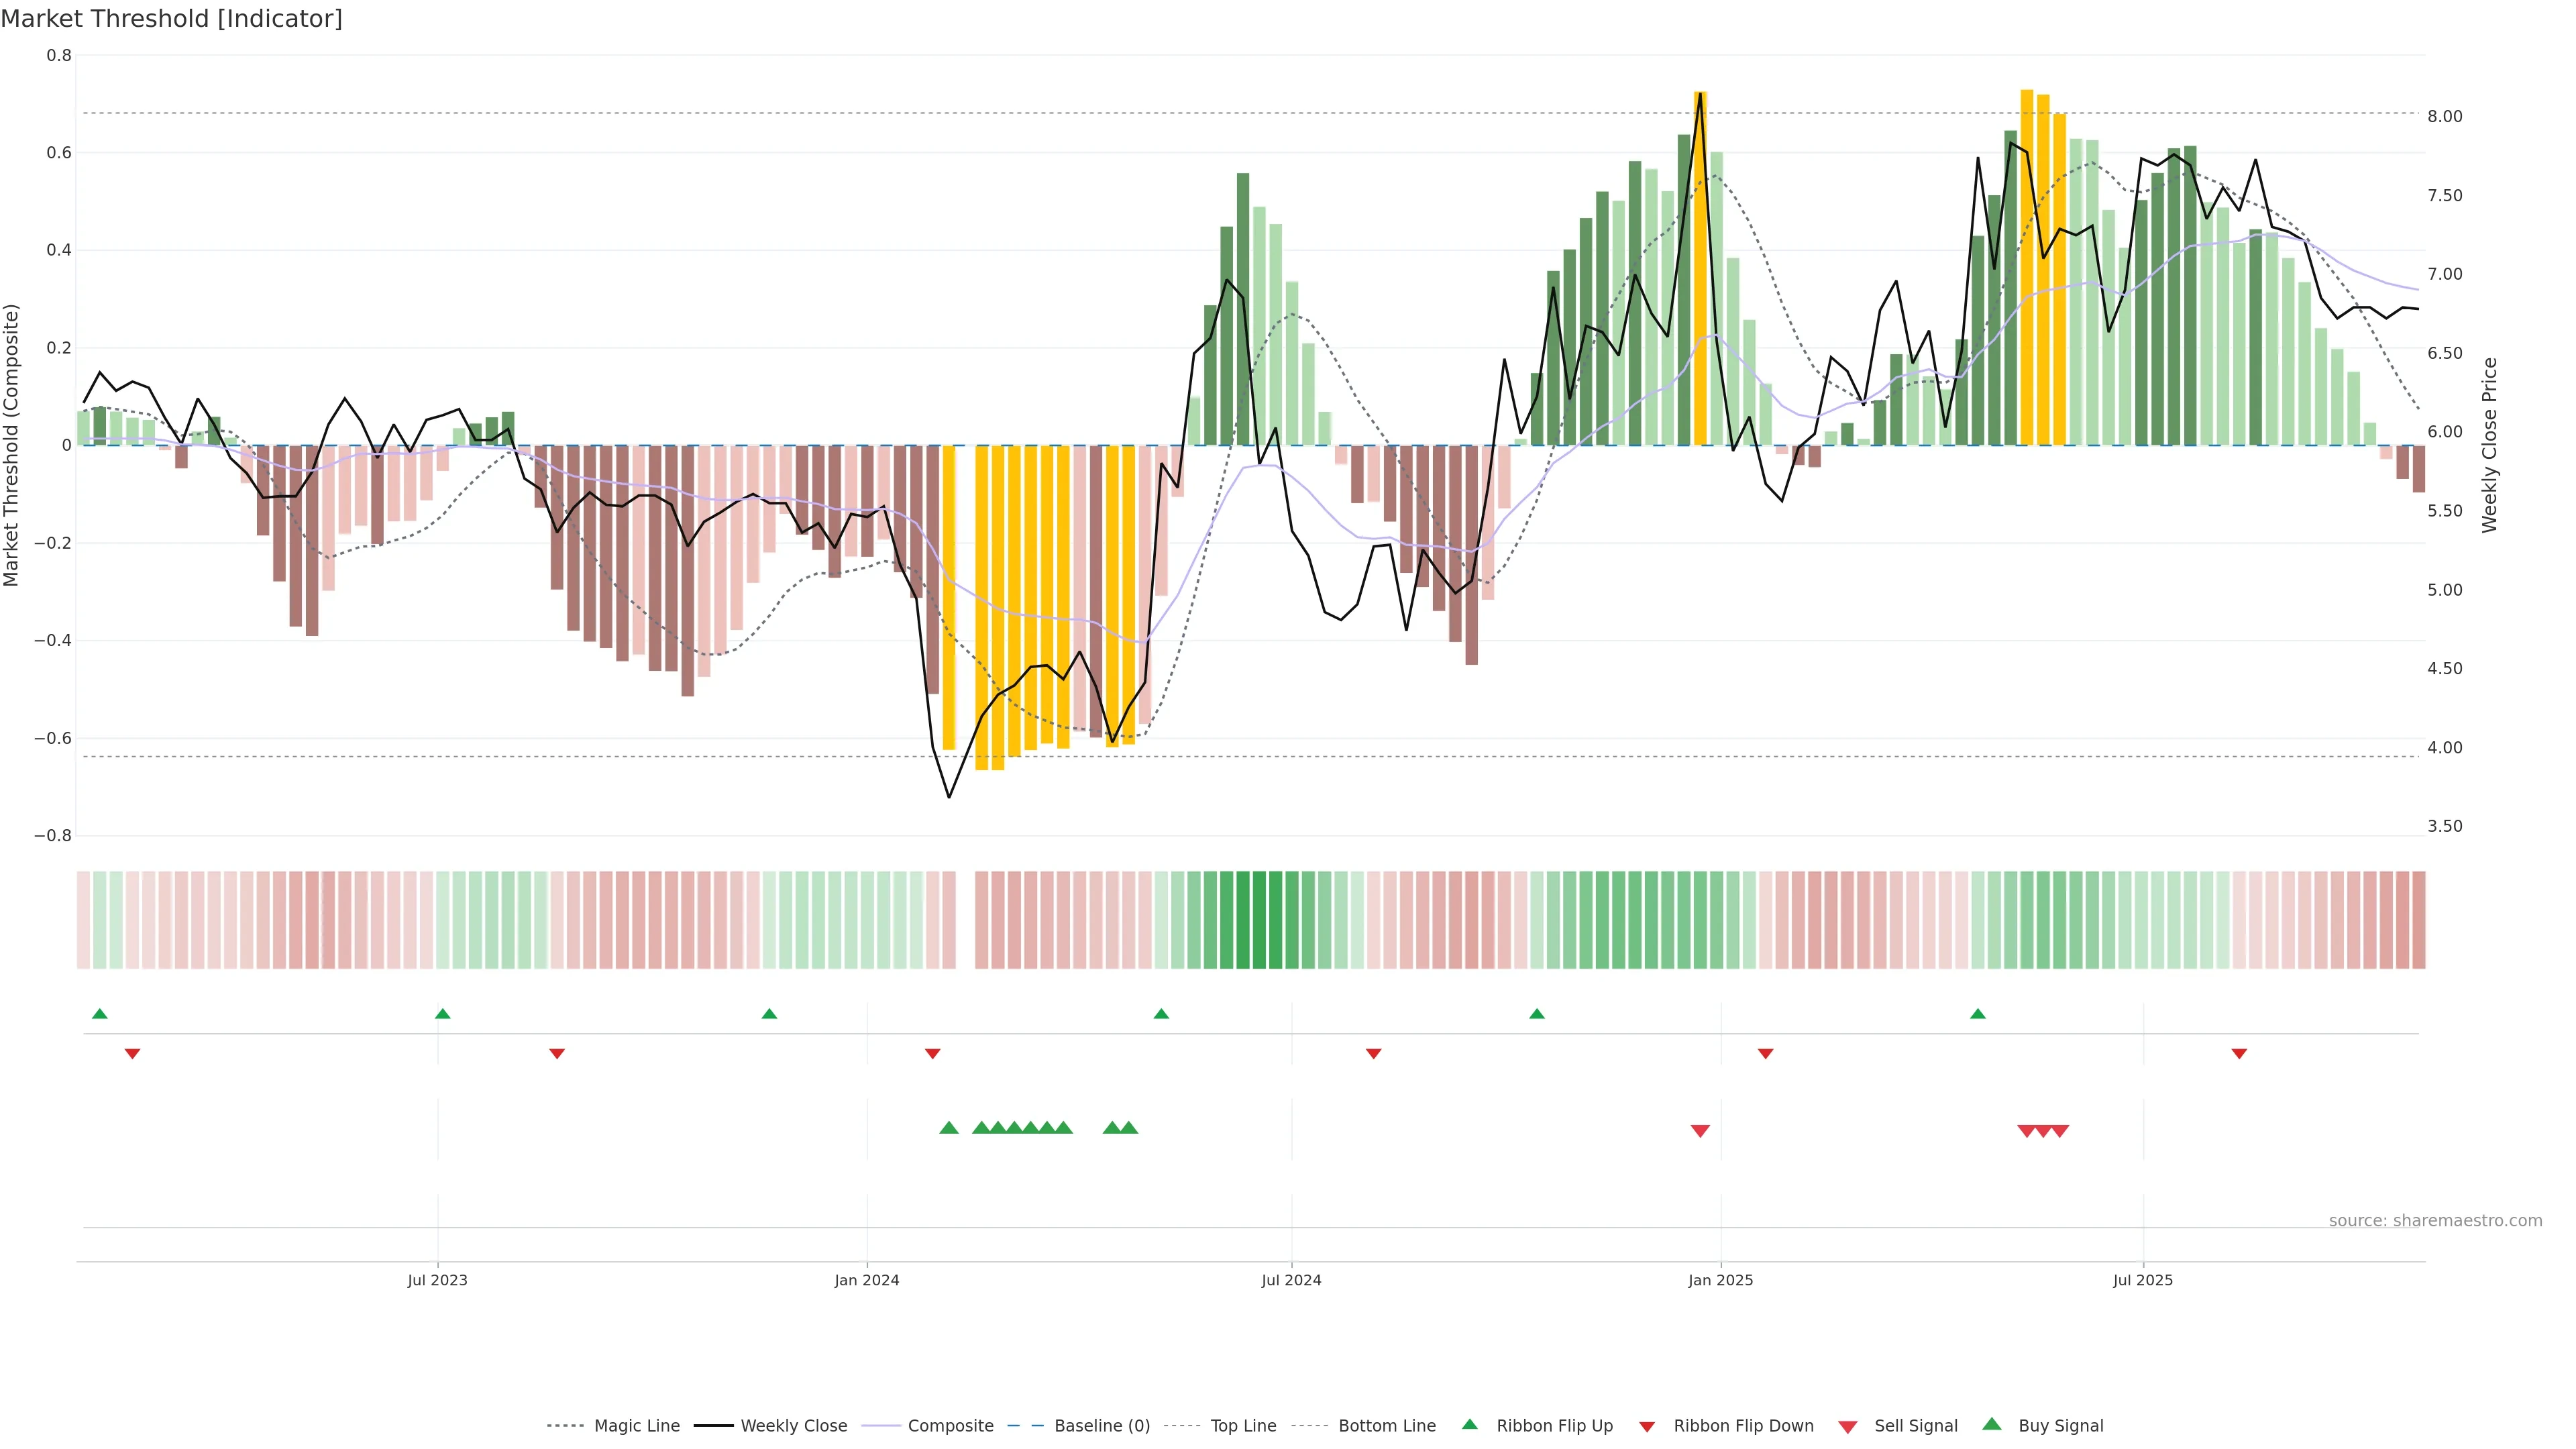This screenshot has width=2576, height=1449.
Task: Click the Sell Signal legend triangle icon
Action: point(1847,1427)
